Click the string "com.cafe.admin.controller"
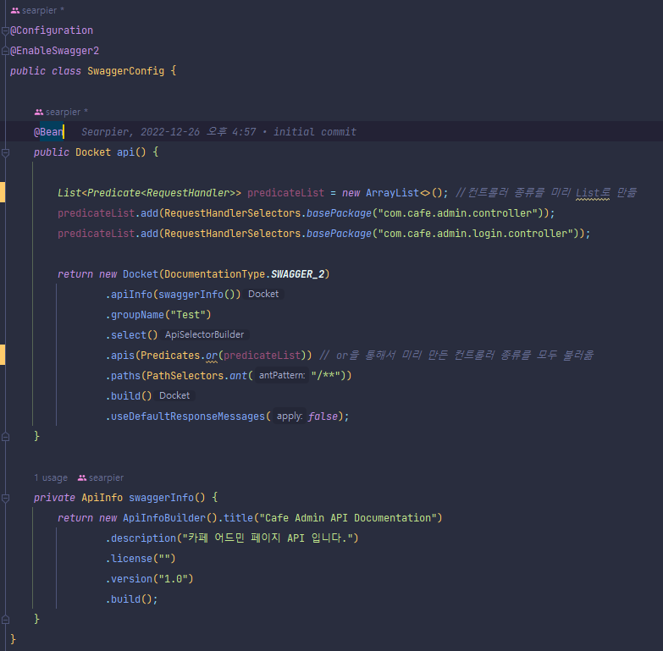 tap(457, 213)
